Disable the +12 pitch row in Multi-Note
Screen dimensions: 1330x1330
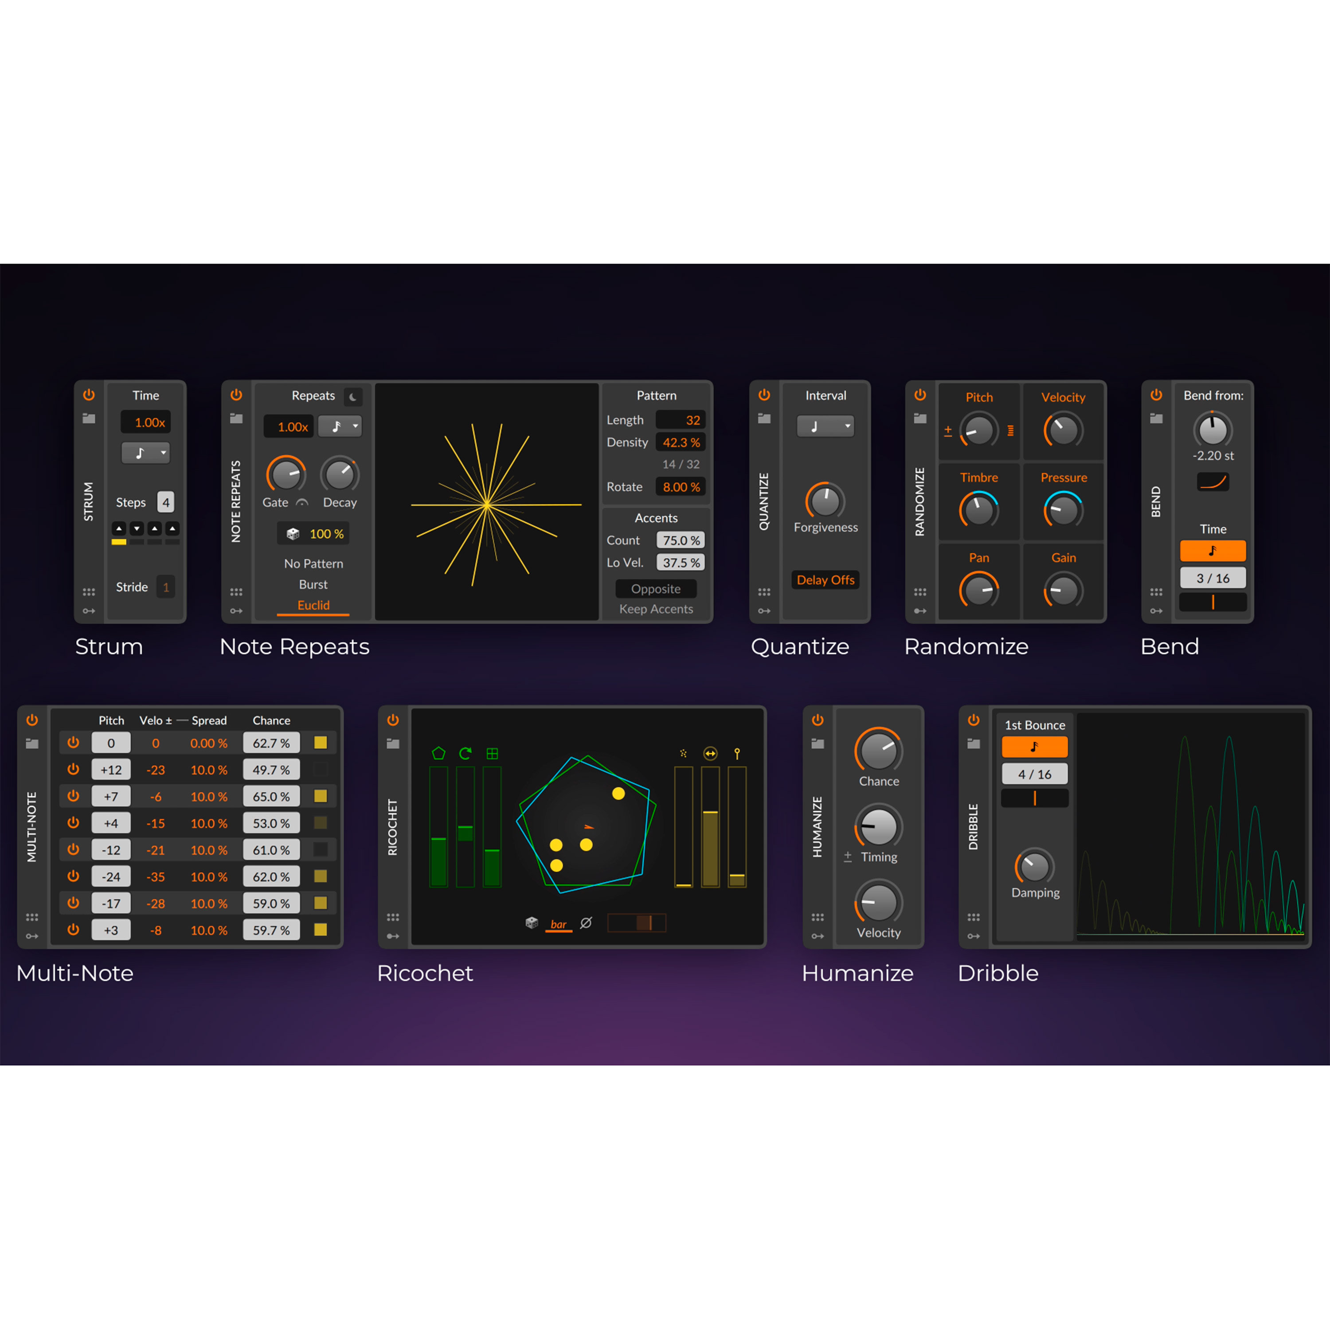point(73,770)
